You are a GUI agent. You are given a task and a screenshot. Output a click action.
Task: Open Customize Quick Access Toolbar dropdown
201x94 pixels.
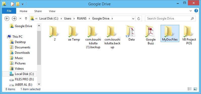point(22,4)
